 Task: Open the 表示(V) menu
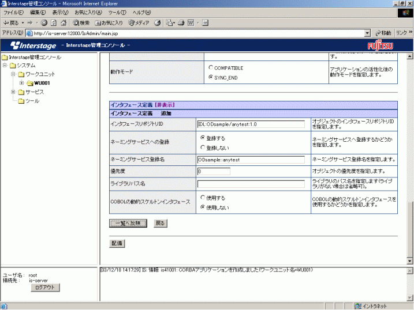tap(60, 12)
